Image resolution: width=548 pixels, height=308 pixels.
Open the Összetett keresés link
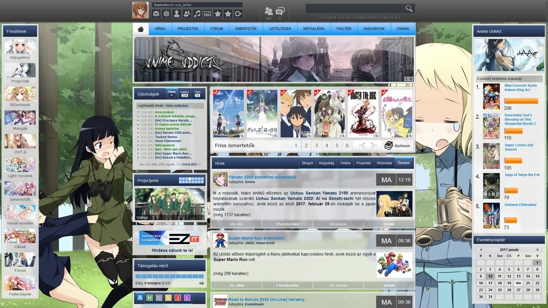(335, 18)
